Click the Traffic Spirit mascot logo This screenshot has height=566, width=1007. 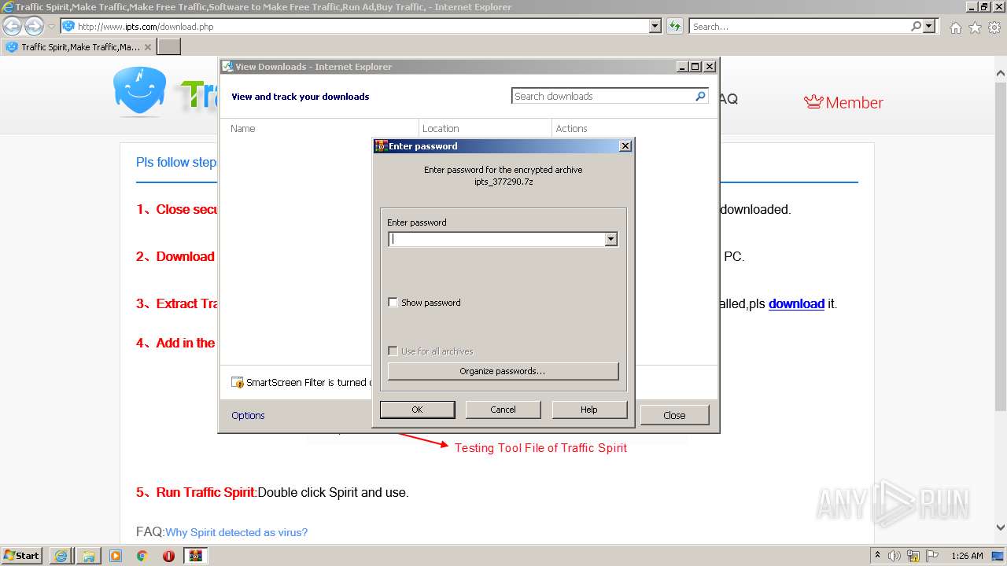[139, 91]
